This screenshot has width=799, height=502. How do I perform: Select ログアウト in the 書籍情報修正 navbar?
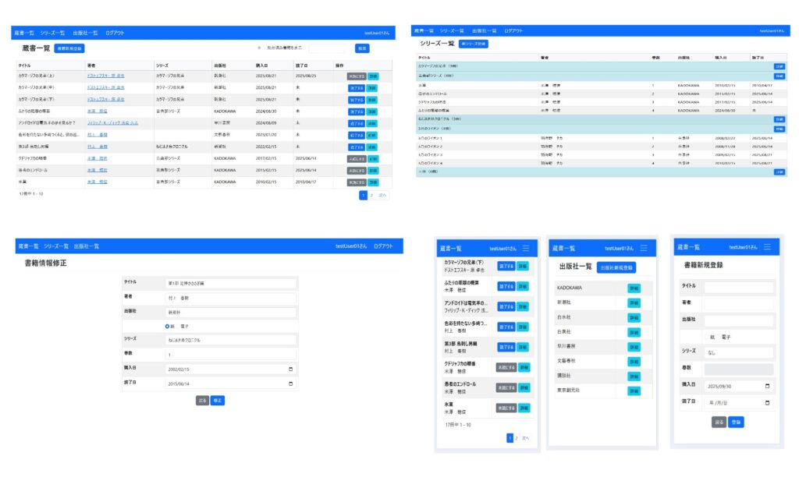[x=383, y=246]
